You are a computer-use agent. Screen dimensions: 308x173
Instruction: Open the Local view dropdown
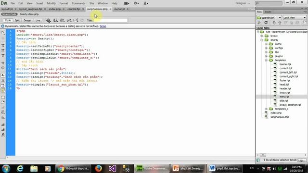(295, 18)
